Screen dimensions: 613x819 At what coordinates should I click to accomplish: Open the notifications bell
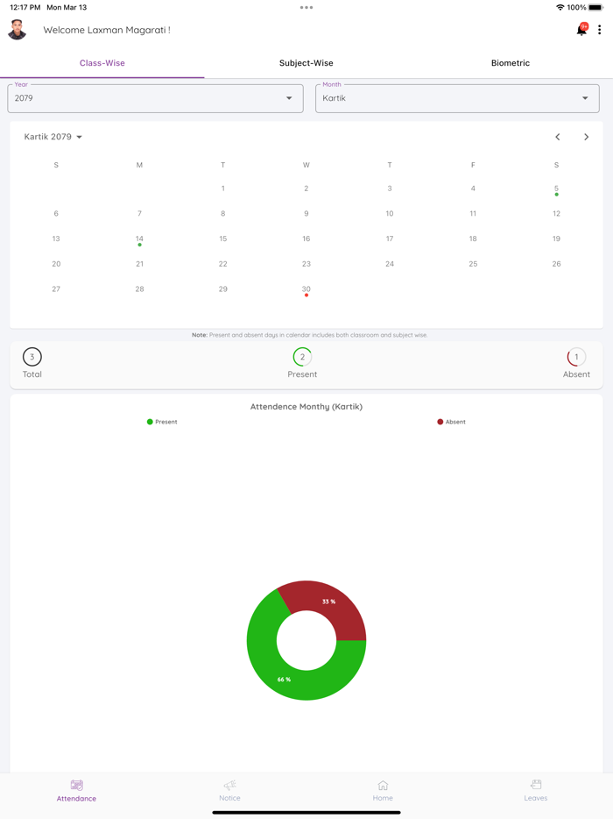(581, 30)
